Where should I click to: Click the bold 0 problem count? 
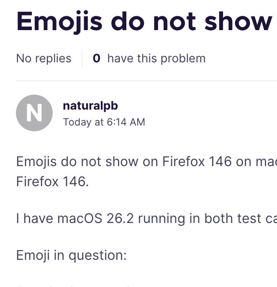pyautogui.click(x=96, y=58)
